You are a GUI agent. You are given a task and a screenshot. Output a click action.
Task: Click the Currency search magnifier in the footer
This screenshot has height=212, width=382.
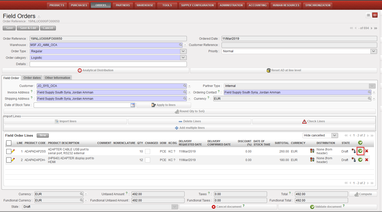81,194
